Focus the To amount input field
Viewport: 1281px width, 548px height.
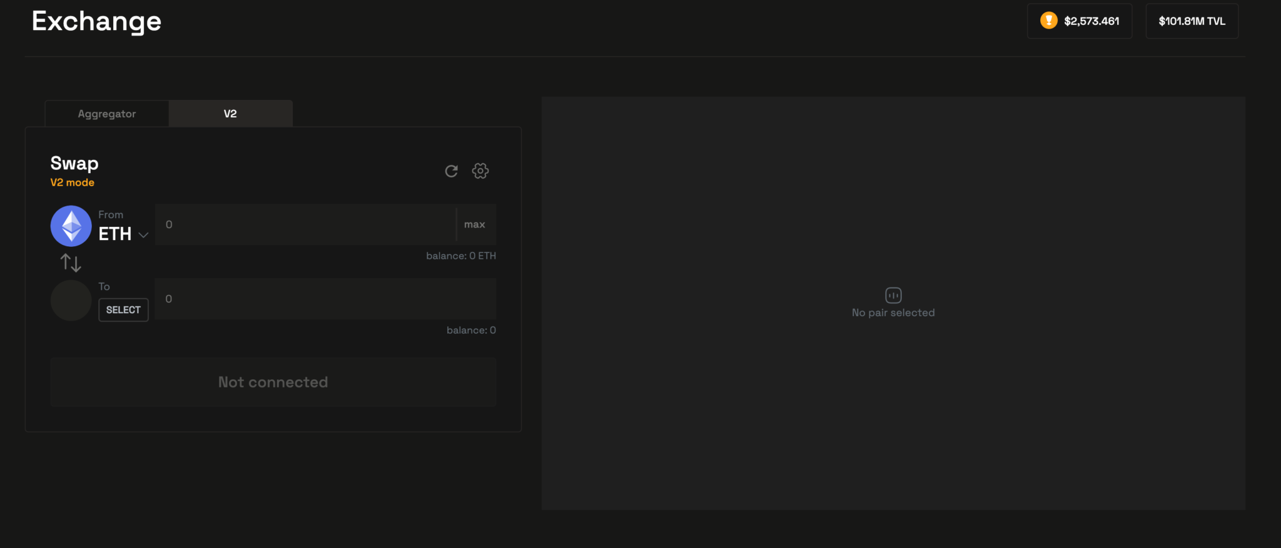(325, 299)
